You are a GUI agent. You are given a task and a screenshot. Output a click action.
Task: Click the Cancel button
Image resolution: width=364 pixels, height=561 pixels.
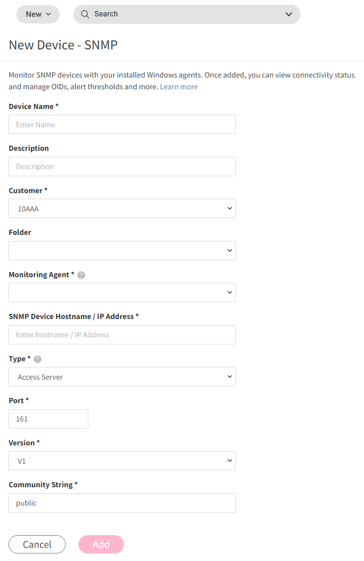(x=37, y=544)
